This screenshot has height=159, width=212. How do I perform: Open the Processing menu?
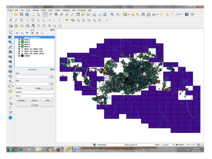tap(81, 10)
